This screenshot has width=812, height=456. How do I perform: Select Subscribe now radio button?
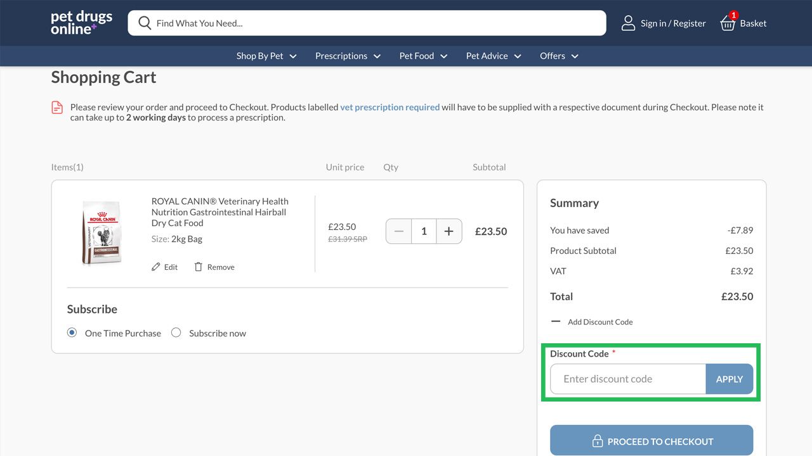(176, 332)
